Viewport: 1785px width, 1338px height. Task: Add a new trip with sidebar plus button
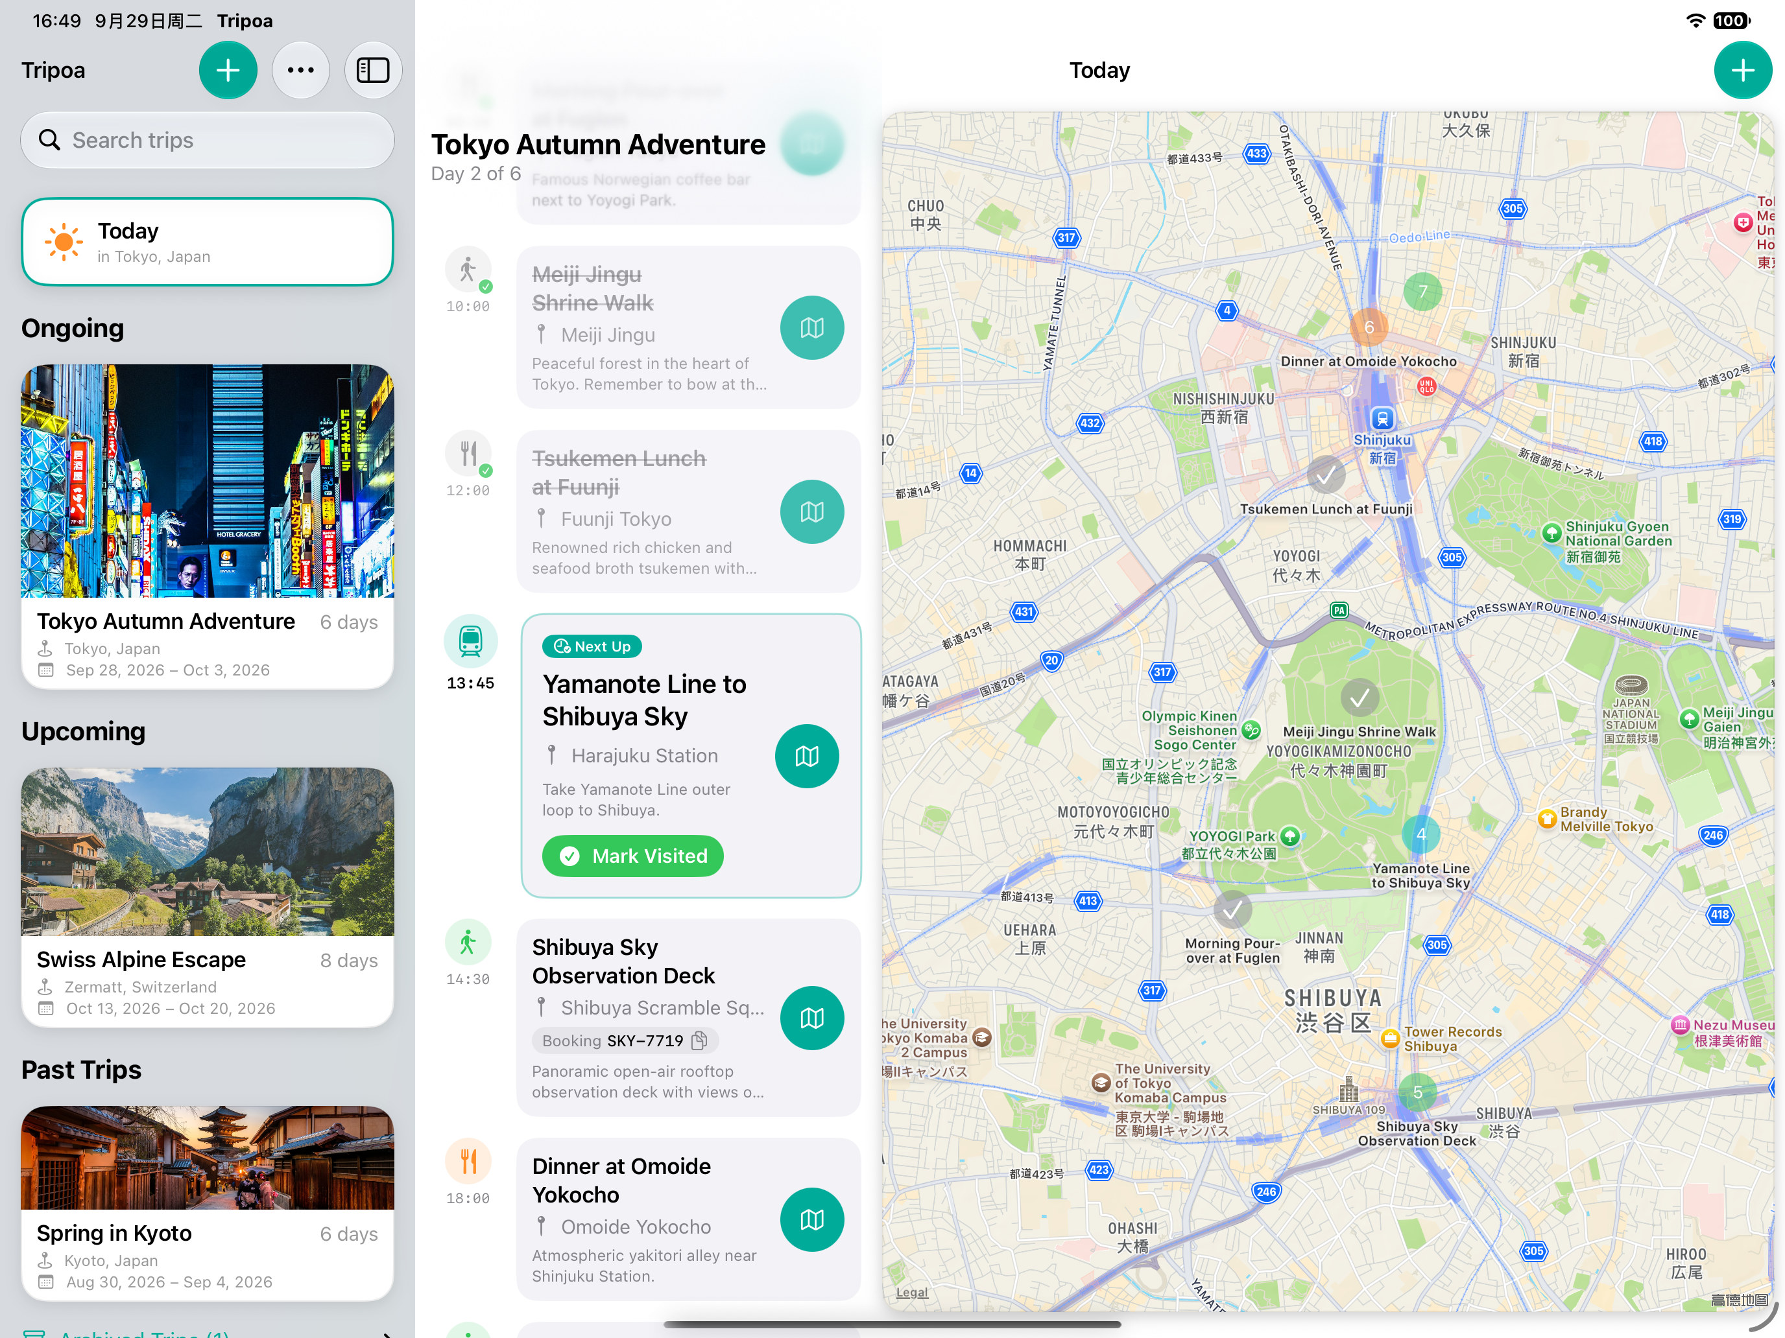pos(228,70)
